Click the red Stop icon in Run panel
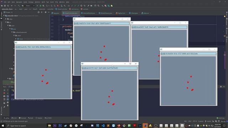This screenshot has height=128, width=228. [4, 93]
